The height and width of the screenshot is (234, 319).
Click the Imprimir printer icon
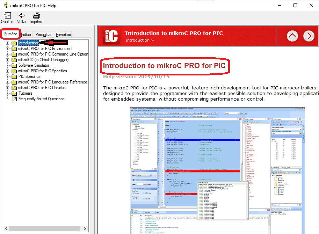(x=36, y=16)
